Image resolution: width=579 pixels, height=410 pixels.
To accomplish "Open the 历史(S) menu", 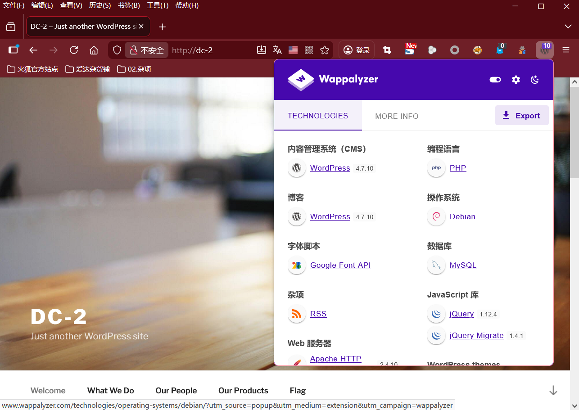I will pos(100,5).
